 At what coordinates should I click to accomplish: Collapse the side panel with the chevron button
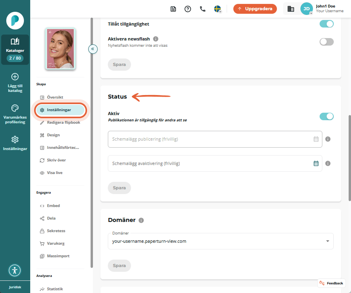click(x=93, y=49)
